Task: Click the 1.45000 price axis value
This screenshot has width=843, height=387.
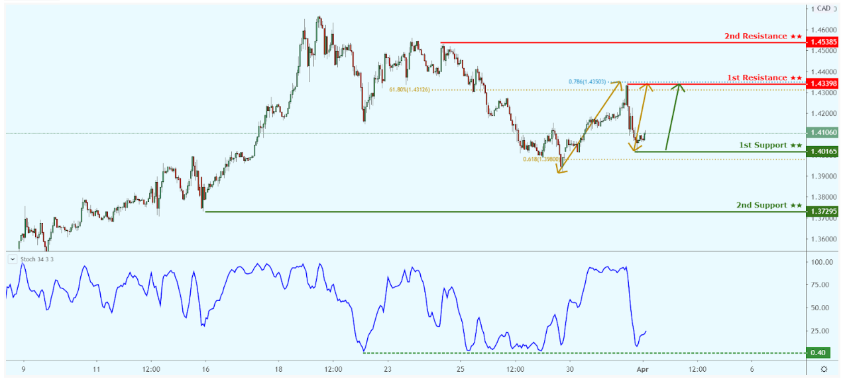Action: click(x=823, y=51)
